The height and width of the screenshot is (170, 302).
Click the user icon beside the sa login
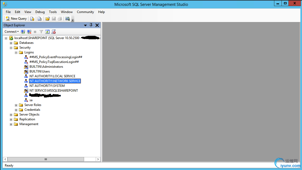[26, 100]
